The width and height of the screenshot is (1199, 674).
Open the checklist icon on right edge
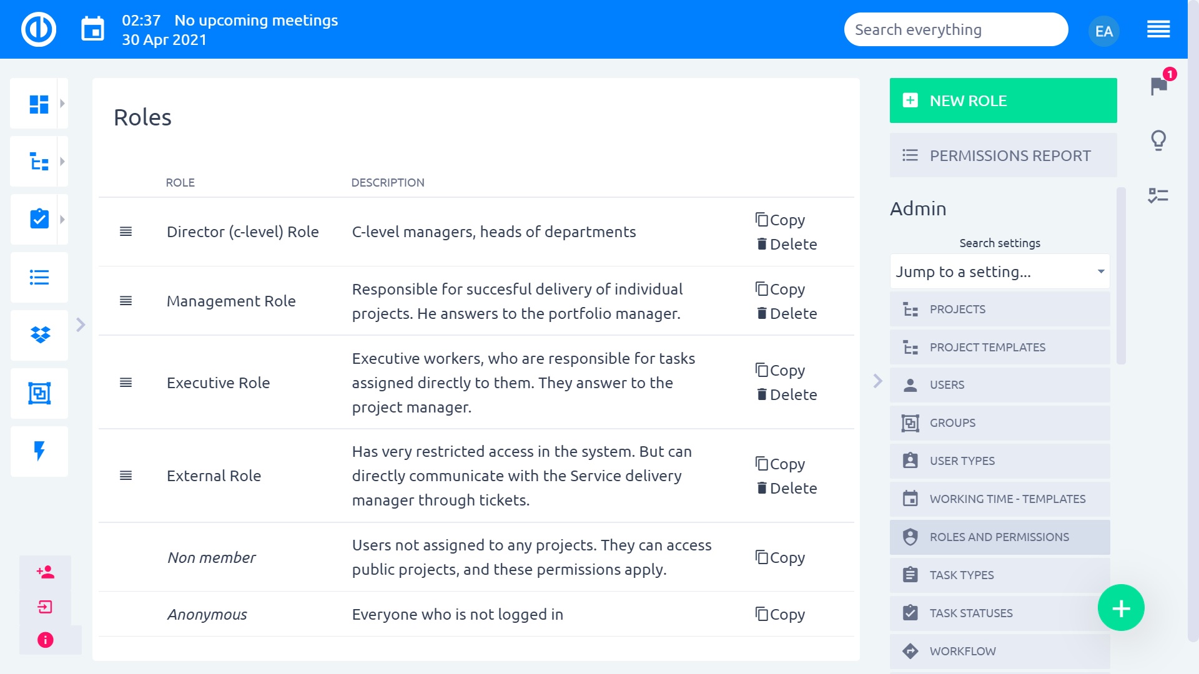coord(1158,195)
